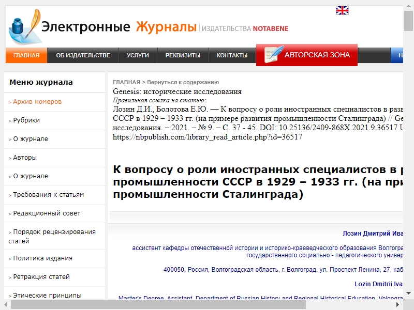Click the vertical scrollbar thumb
Image resolution: width=414 pixels, height=310 pixels.
click(408, 21)
